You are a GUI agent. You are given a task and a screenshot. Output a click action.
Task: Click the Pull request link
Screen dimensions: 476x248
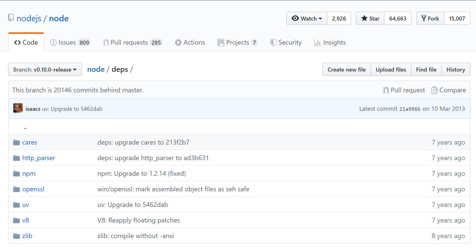[404, 90]
